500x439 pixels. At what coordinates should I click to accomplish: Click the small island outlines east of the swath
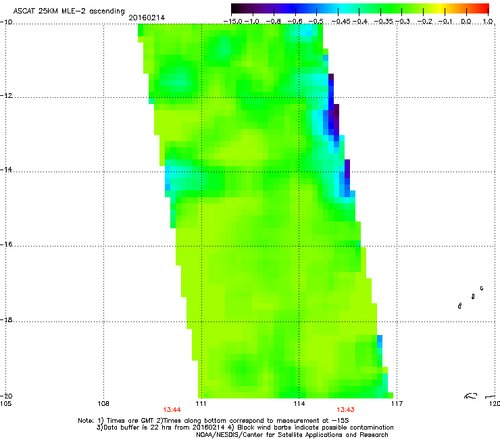(471, 297)
